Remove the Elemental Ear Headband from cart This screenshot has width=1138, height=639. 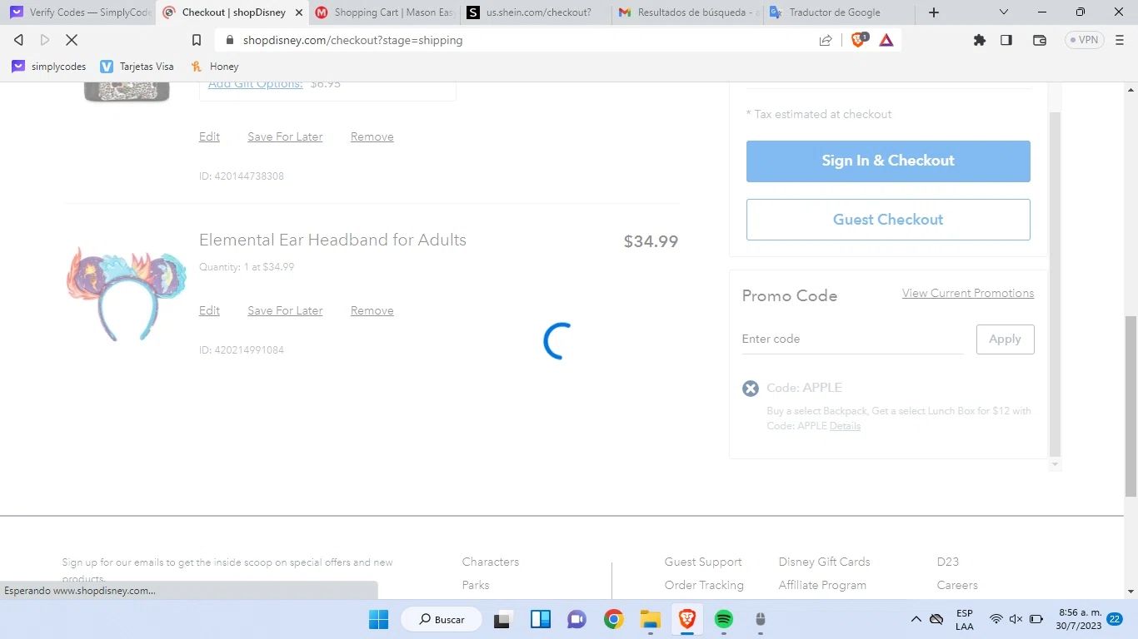pos(372,310)
